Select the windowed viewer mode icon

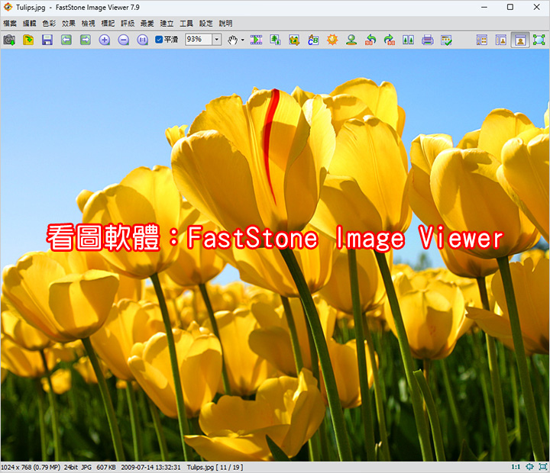[520, 40]
